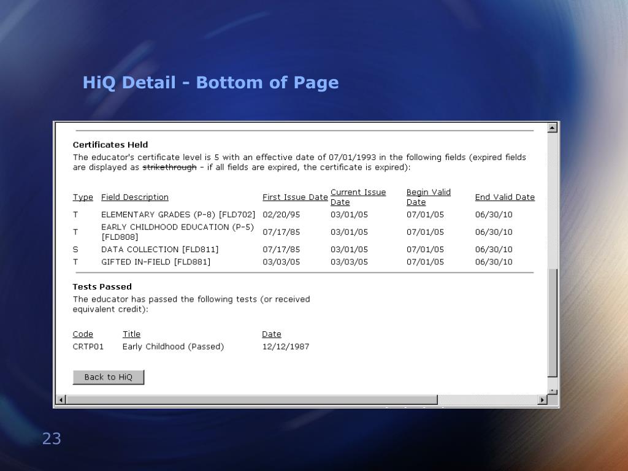
Task: Select the Begin Valid Date header
Action: pos(429,197)
